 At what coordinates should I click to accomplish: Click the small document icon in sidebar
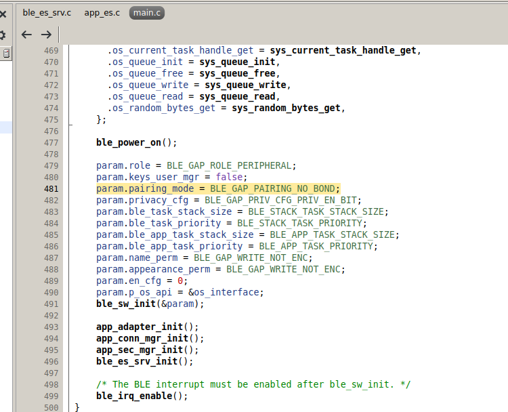(x=6, y=53)
